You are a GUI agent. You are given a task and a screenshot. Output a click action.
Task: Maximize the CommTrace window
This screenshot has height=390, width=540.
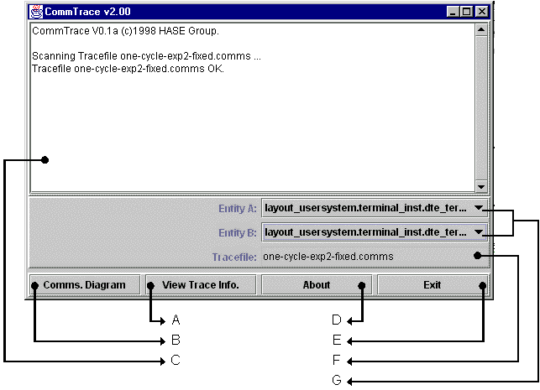[x=467, y=12]
